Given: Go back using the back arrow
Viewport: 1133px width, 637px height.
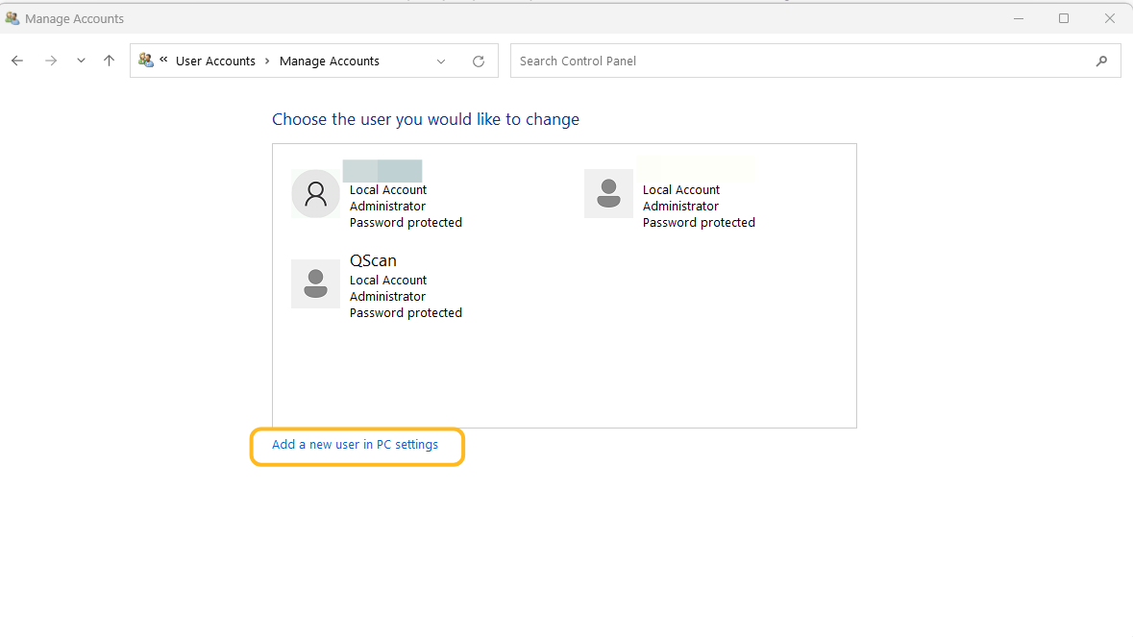Looking at the screenshot, I should pyautogui.click(x=17, y=61).
